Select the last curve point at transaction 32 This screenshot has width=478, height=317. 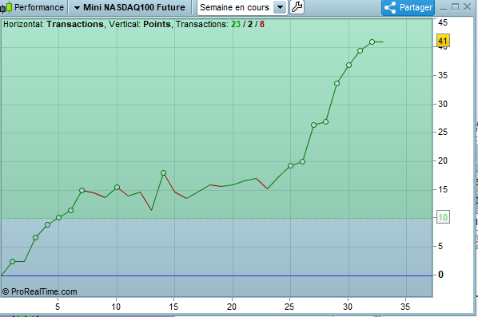(x=372, y=42)
